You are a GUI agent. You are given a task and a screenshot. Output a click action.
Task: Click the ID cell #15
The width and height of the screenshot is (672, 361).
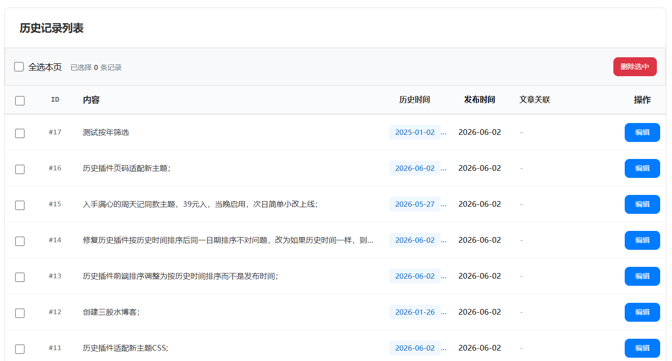tap(55, 204)
